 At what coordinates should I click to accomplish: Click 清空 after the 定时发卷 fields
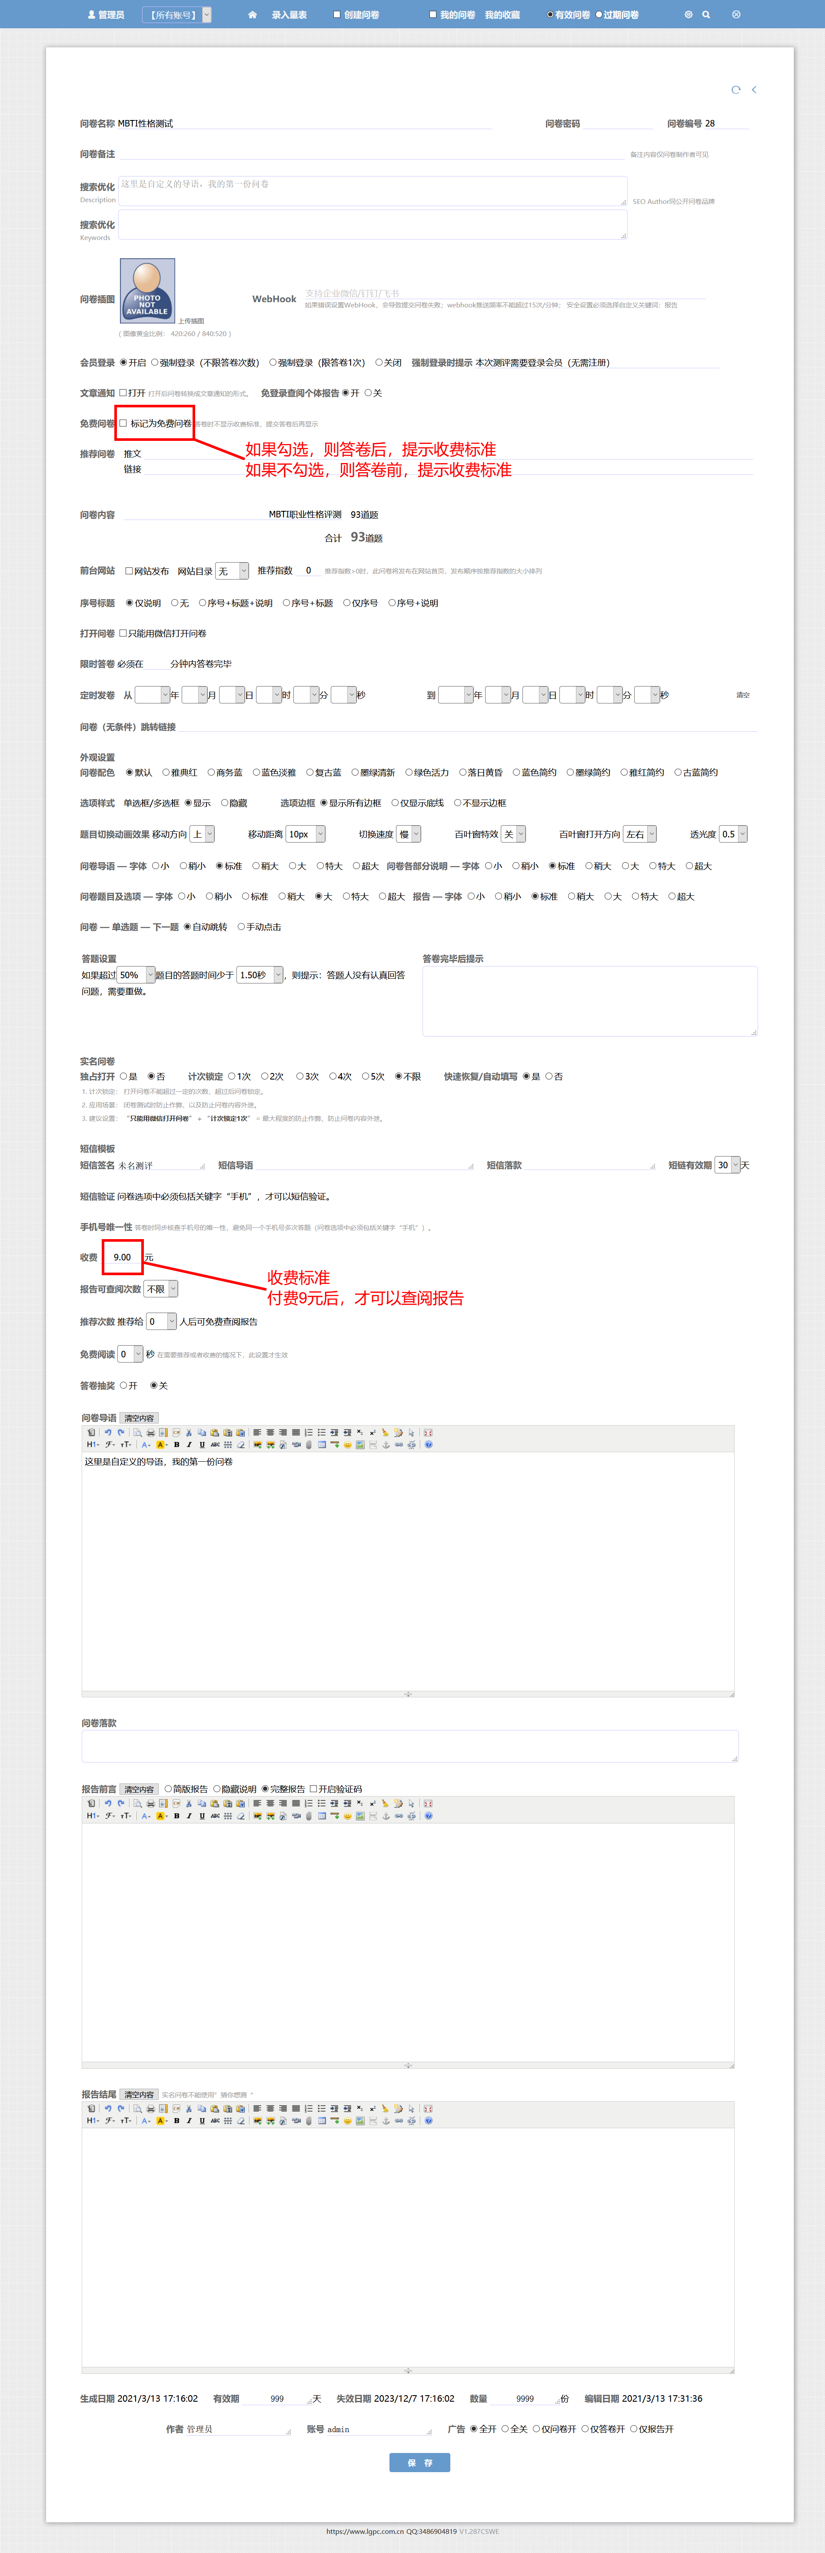[x=743, y=696]
